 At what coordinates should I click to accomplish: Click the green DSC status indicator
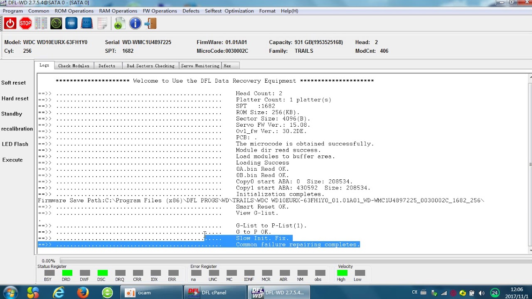tap(102, 273)
